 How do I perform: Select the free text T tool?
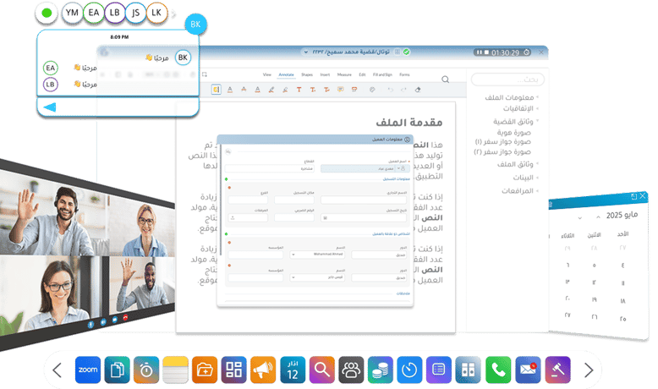[299, 90]
